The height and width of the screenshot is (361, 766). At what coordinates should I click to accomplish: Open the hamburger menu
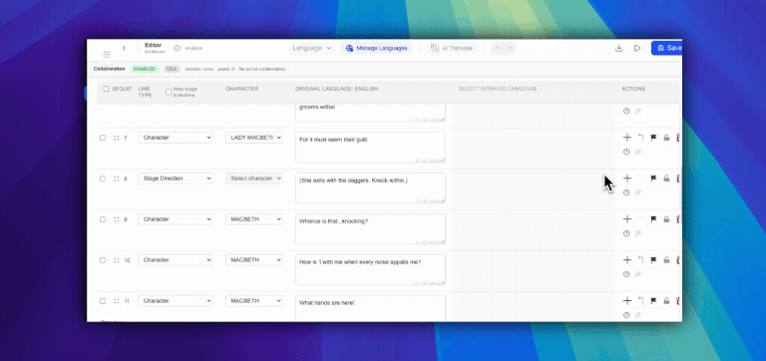pyautogui.click(x=107, y=55)
